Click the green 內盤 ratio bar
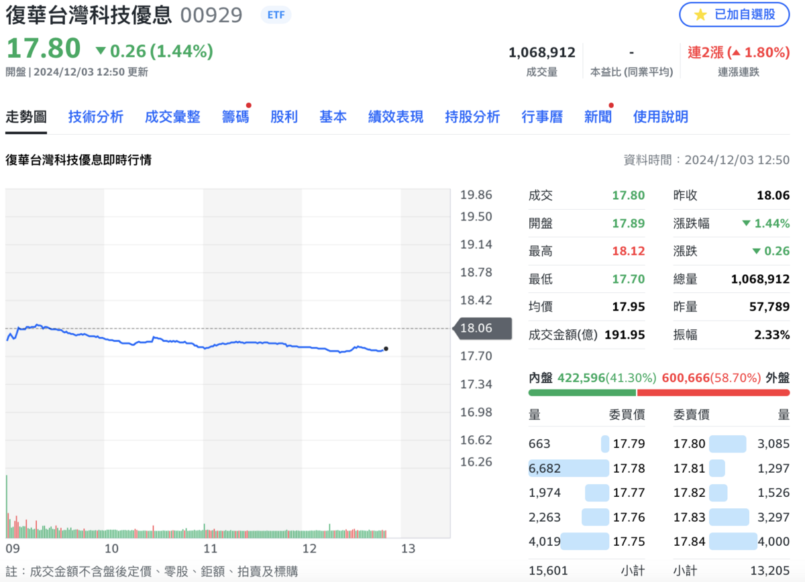The width and height of the screenshot is (805, 582). pos(582,393)
